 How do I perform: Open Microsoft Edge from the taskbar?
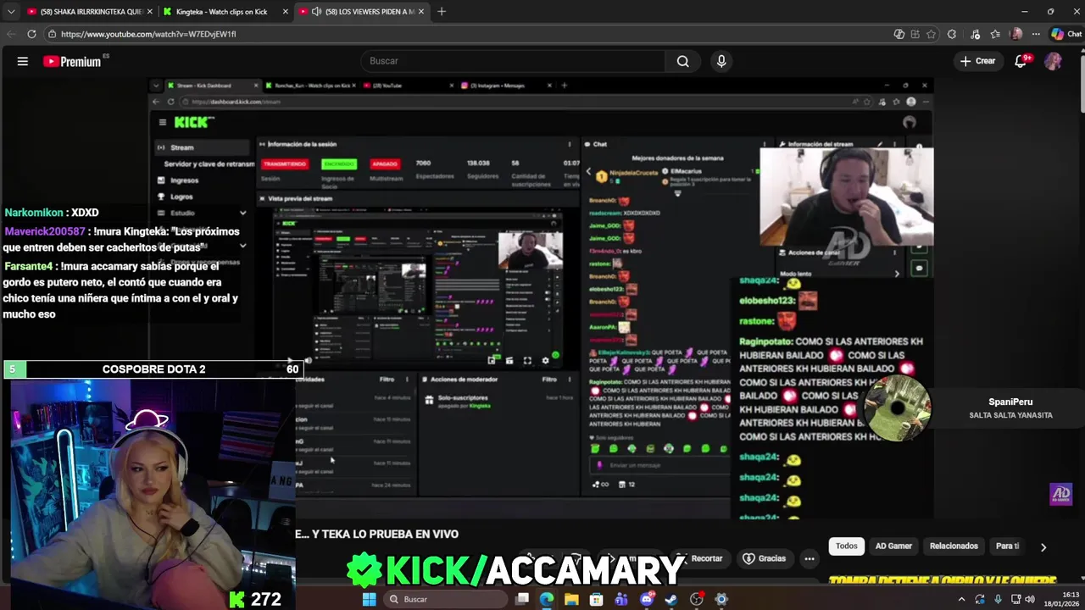[x=547, y=599]
